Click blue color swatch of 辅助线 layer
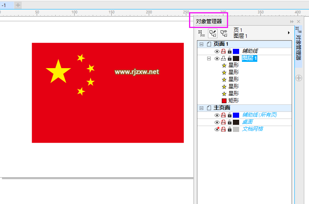 pos(236,51)
